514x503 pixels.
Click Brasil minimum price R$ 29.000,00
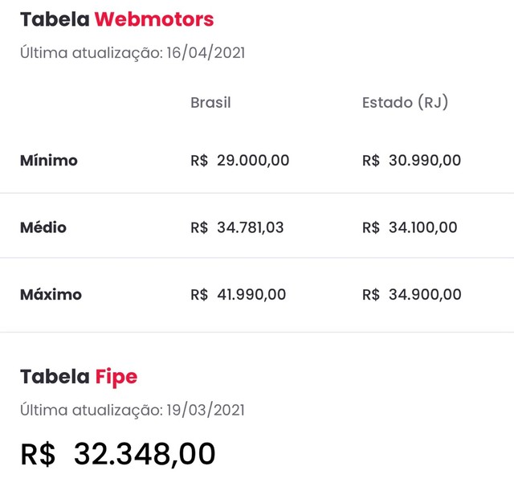(239, 161)
